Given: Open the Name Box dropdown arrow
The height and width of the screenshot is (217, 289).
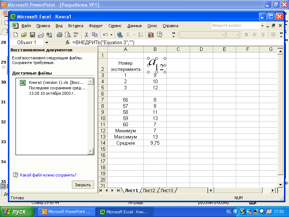Looking at the screenshot, I should tap(47, 43).
